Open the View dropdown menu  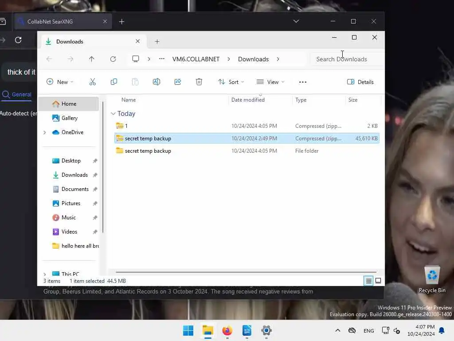(270, 82)
